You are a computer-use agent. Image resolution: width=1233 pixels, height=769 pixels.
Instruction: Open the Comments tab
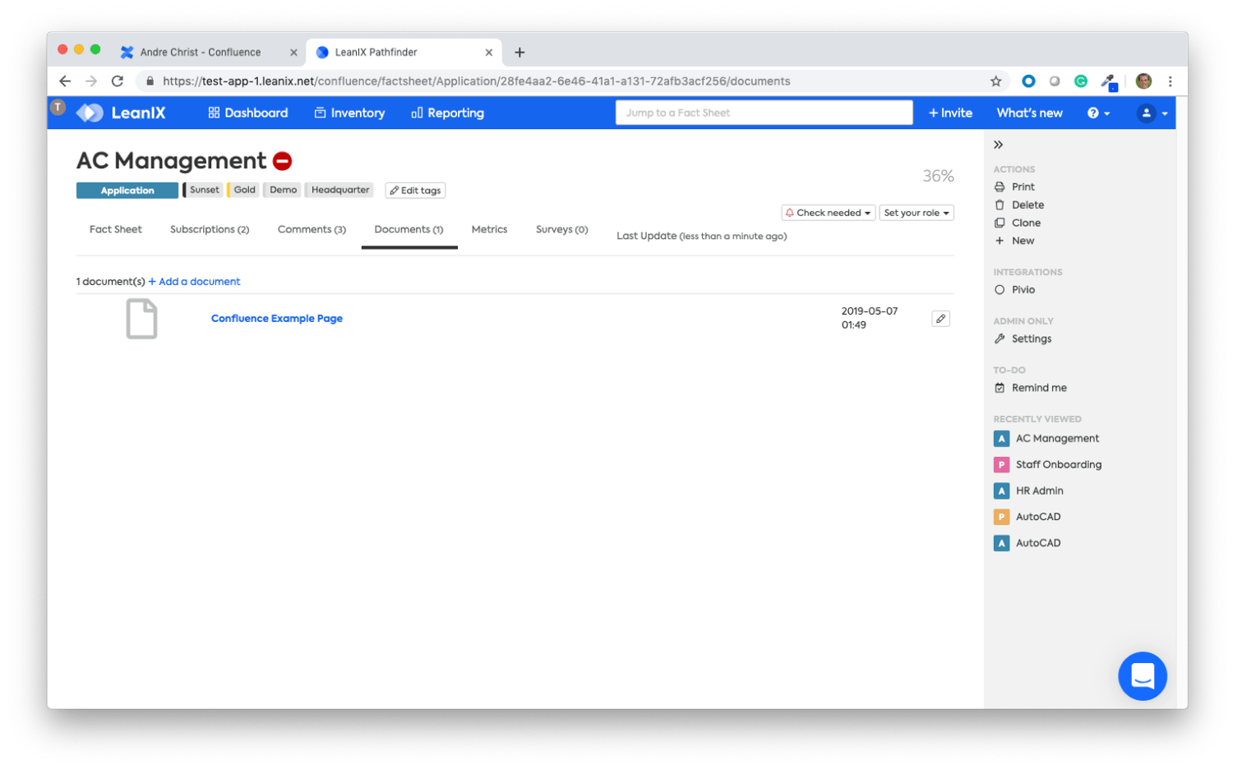[x=312, y=229]
